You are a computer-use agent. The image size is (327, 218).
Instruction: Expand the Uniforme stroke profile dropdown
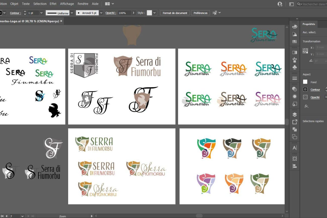(x=72, y=13)
